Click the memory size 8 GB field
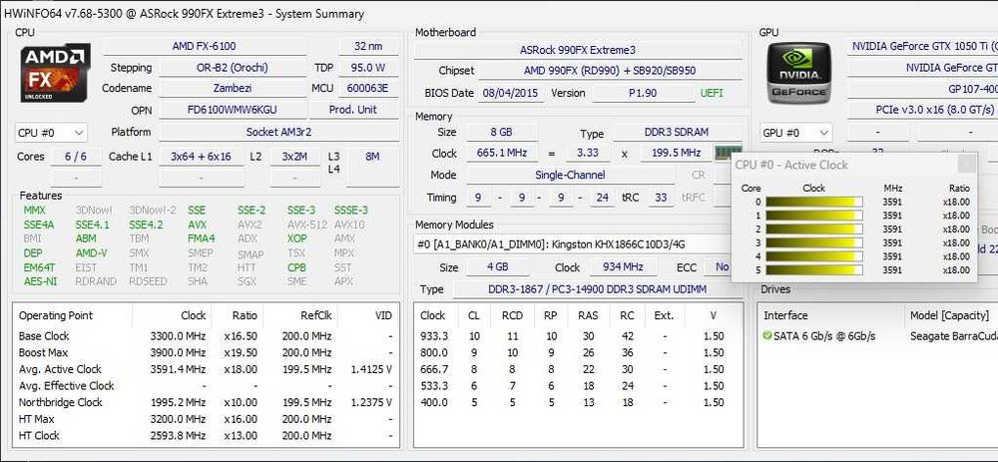 click(x=502, y=133)
